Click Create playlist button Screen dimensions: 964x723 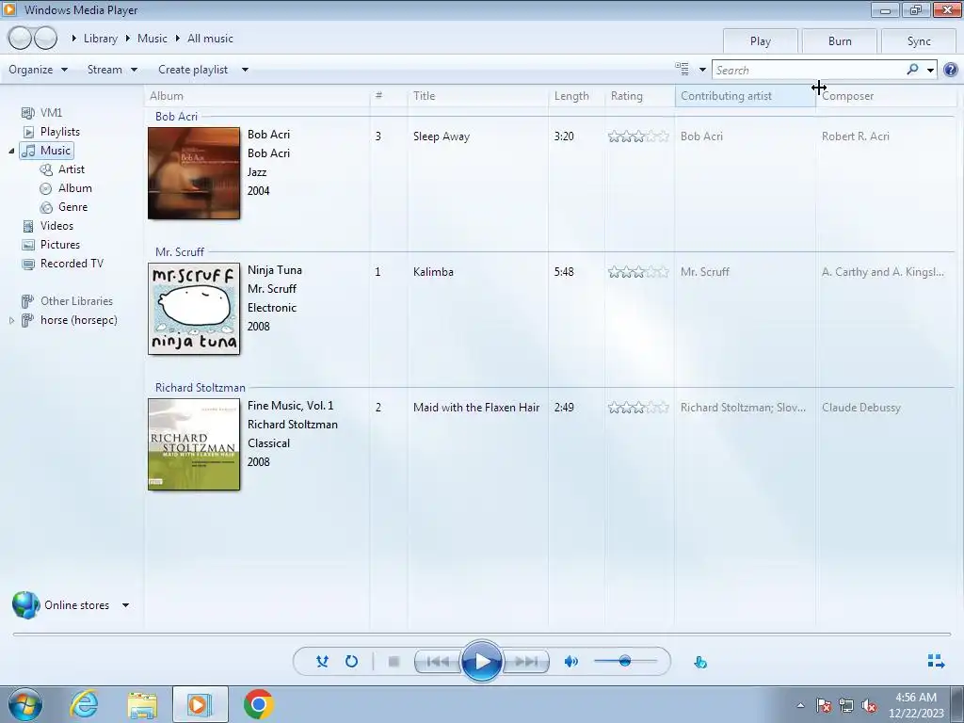coord(193,70)
